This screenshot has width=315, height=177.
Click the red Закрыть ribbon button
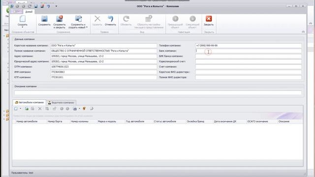209,21
